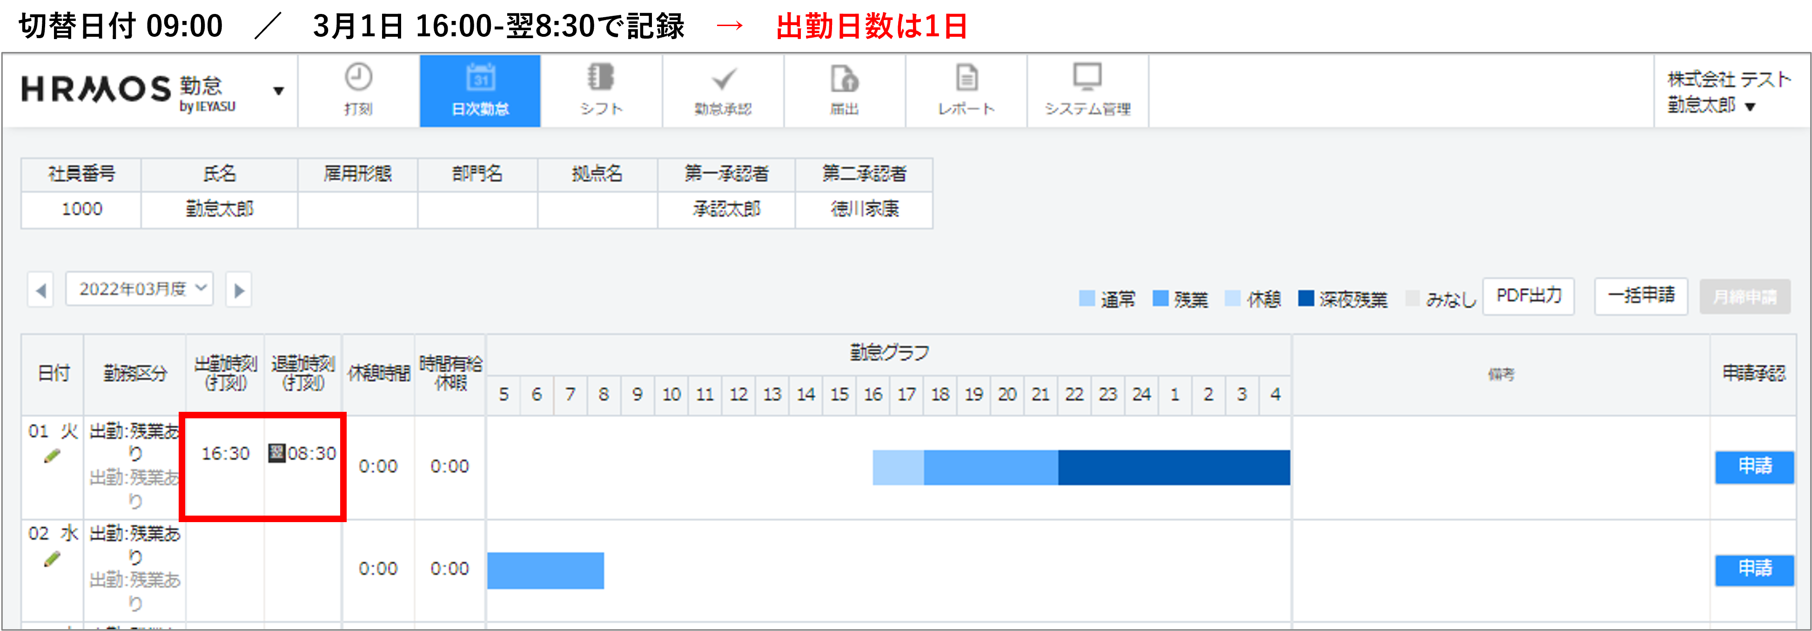Open the HRMOS勤怠 logo dropdown arrow
The image size is (1812, 631).
(279, 91)
